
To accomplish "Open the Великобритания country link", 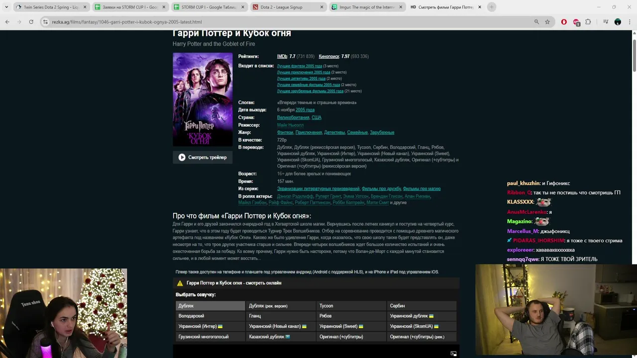I will pos(293,117).
